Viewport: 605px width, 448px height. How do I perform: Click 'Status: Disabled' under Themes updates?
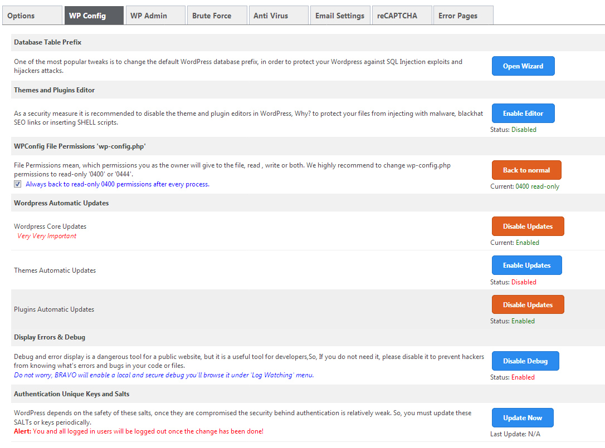[x=513, y=282]
